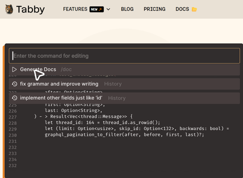Select the Generate Docs command
243x178 pixels.
(38, 69)
